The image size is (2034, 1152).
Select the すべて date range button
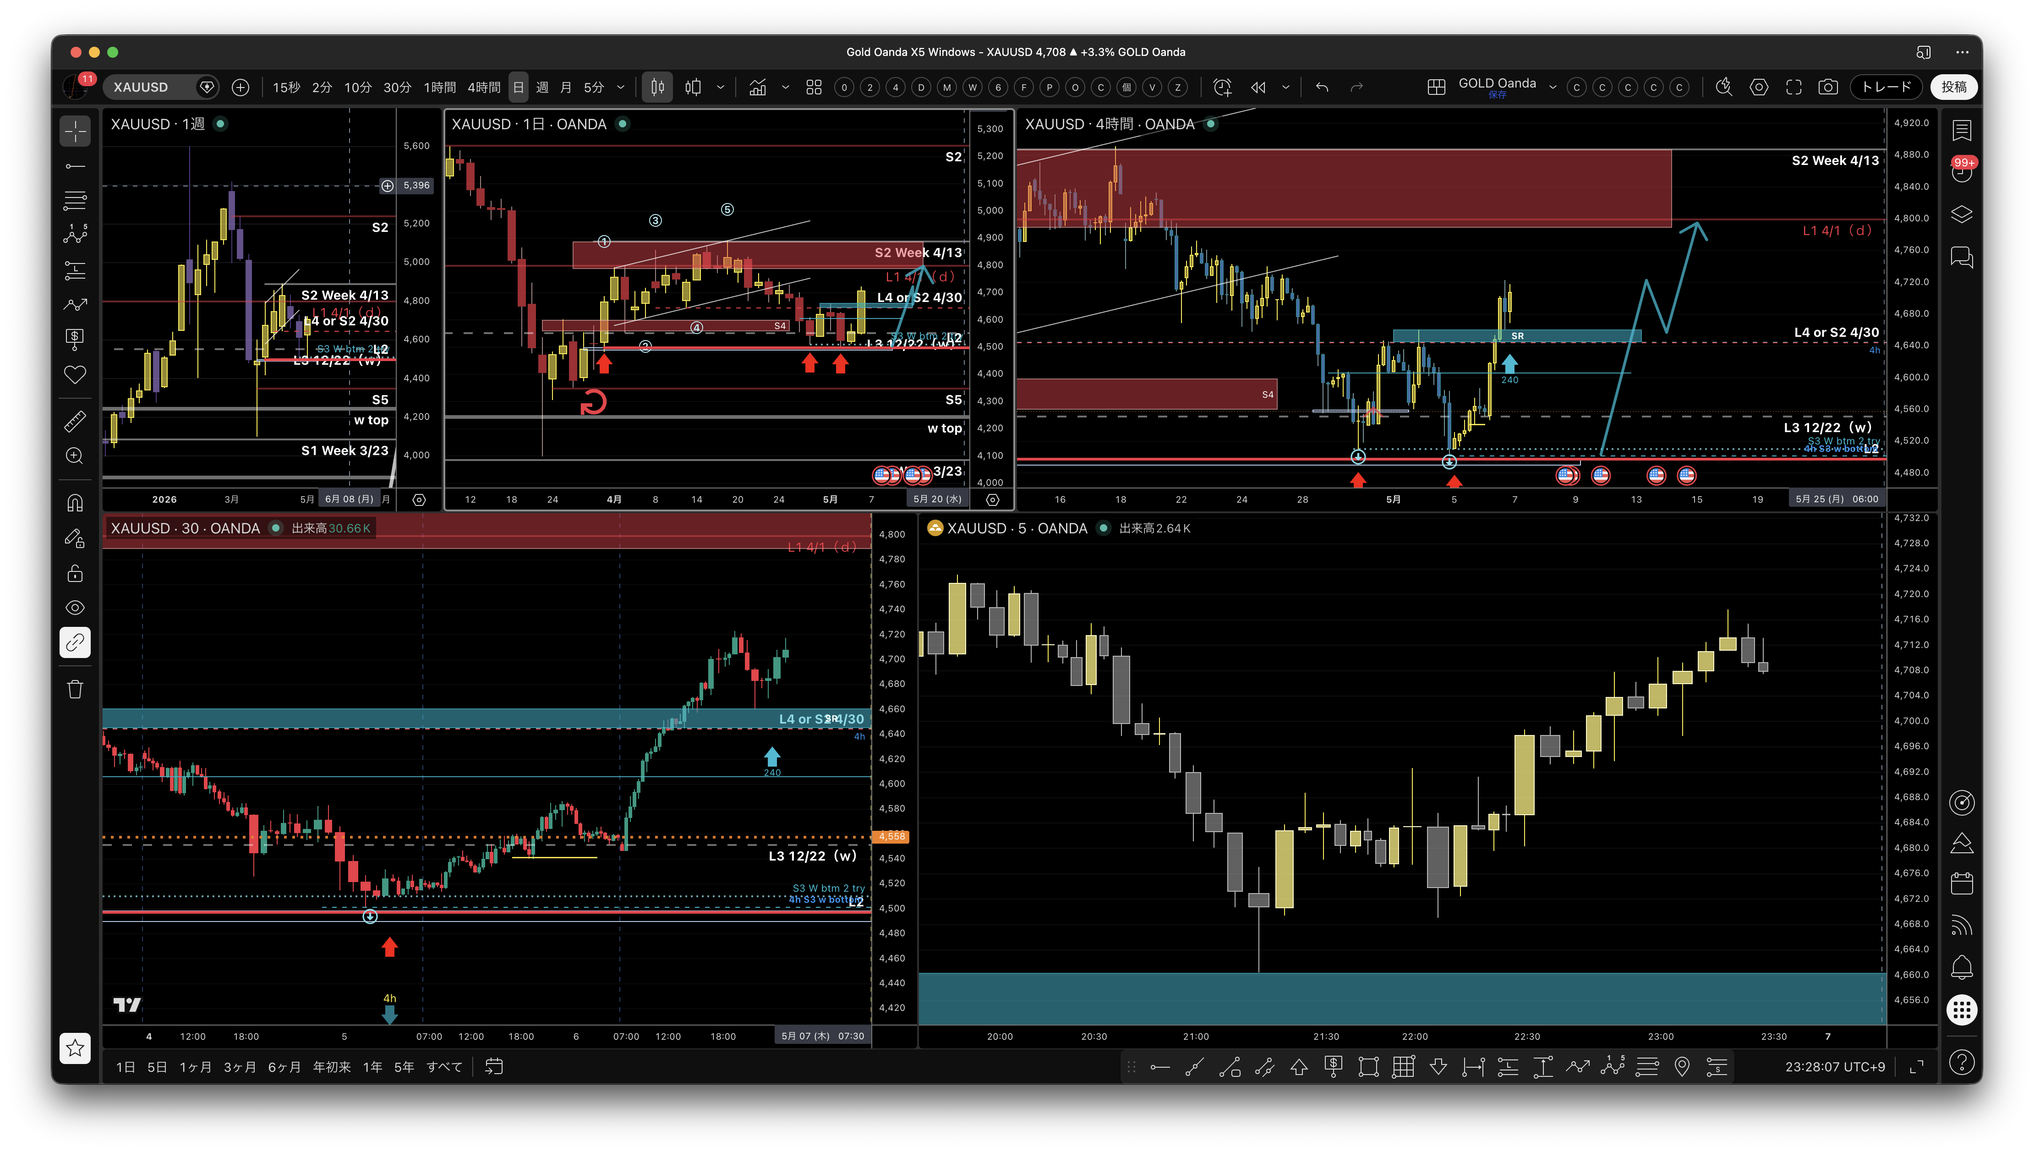444,1067
